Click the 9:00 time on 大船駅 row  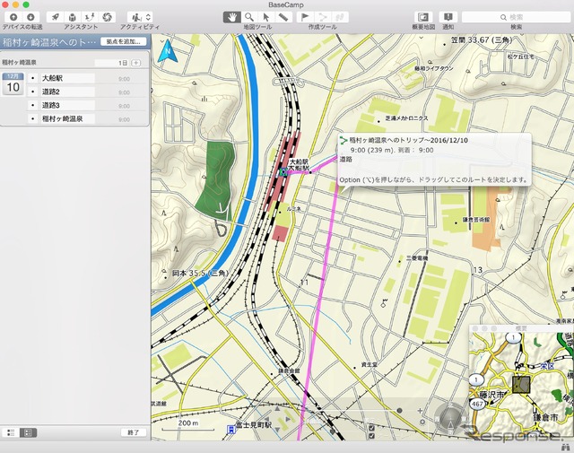(x=124, y=79)
